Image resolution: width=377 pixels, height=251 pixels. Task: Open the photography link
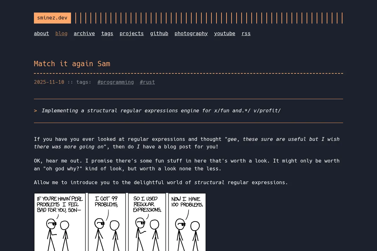[191, 33]
